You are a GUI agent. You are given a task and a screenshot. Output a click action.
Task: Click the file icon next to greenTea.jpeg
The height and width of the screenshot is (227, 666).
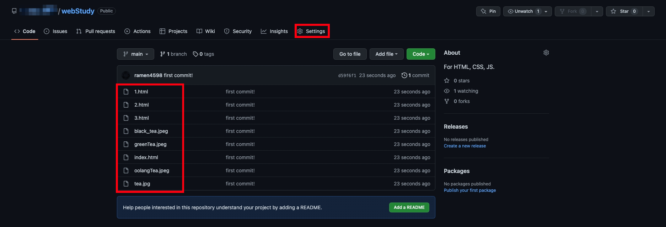pos(126,144)
